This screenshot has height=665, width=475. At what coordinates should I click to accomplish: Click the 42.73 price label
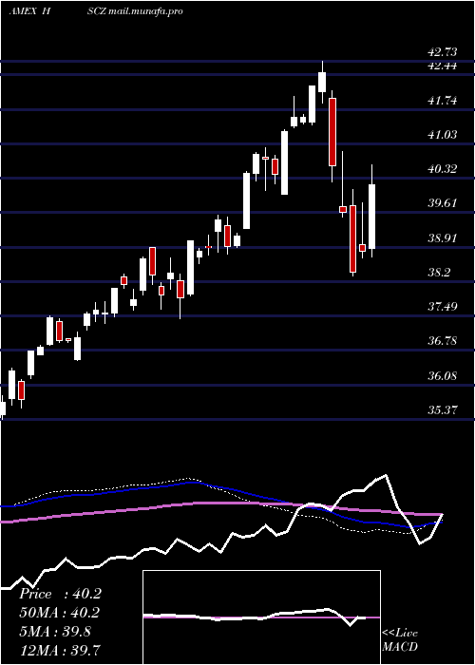pos(443,52)
